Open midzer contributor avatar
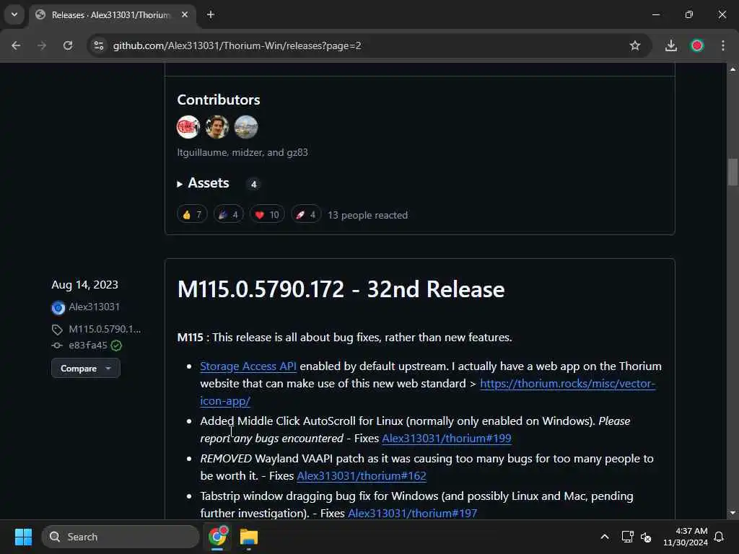 click(x=217, y=127)
